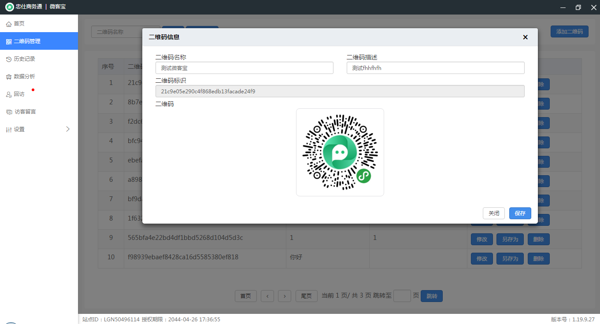
Task: Click 另存为 for row 9
Action: [x=510, y=239]
